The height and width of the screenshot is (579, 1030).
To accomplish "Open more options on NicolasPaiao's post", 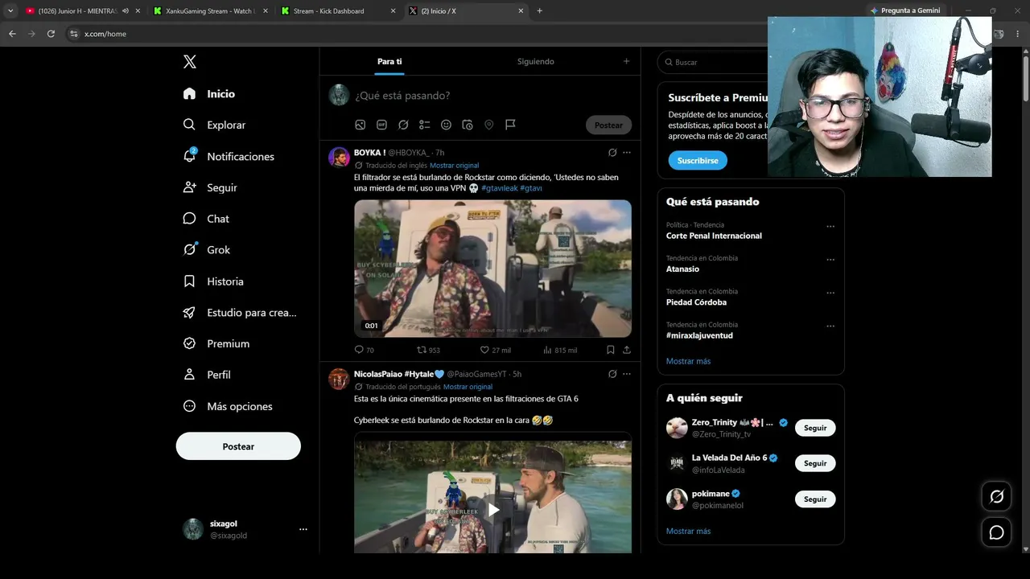I will 627,374.
